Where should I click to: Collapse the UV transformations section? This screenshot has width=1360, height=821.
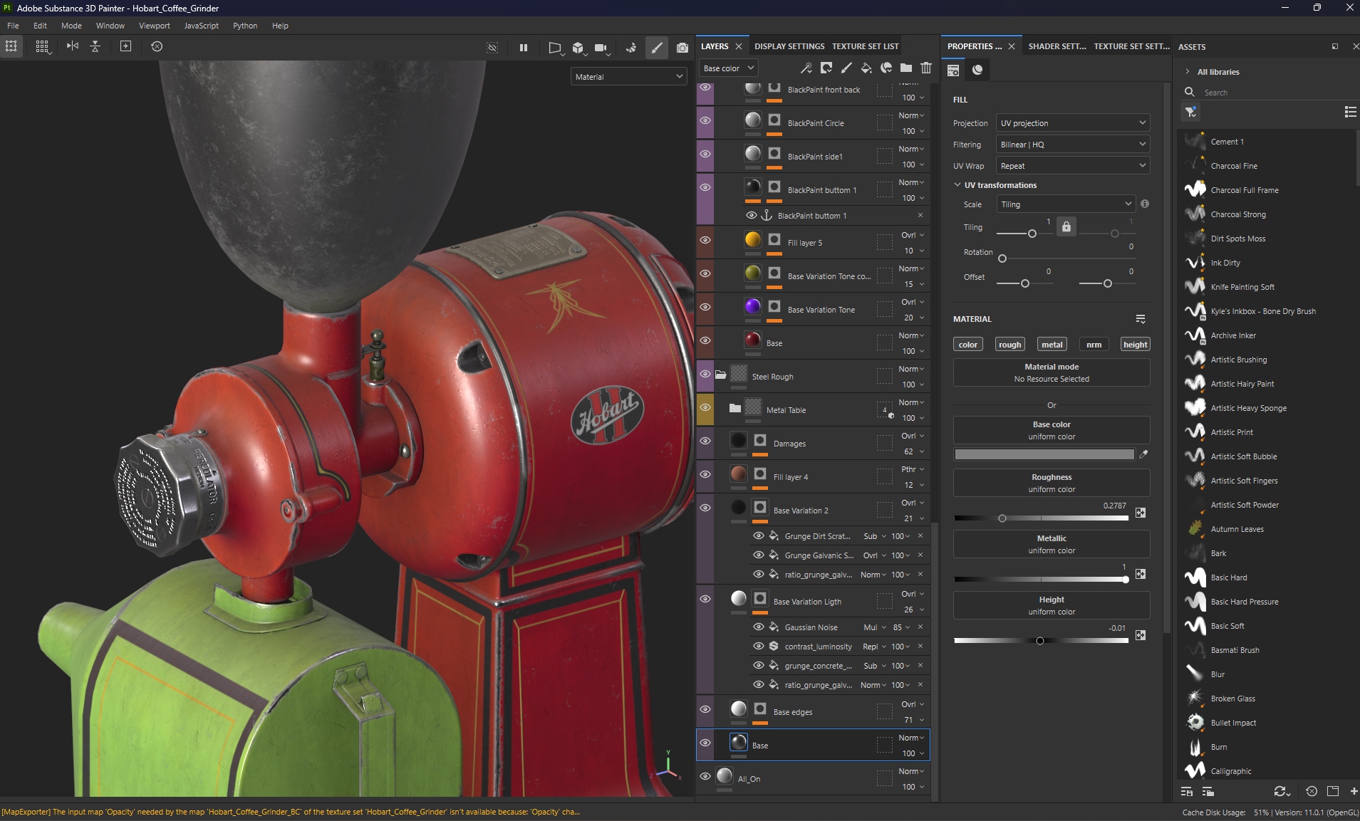tap(957, 185)
